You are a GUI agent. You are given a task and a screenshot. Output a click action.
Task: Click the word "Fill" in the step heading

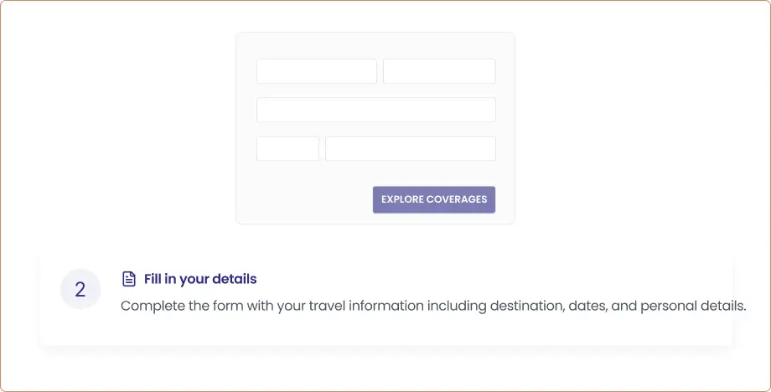[x=153, y=279]
